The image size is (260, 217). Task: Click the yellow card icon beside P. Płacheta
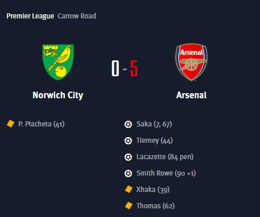point(10,124)
